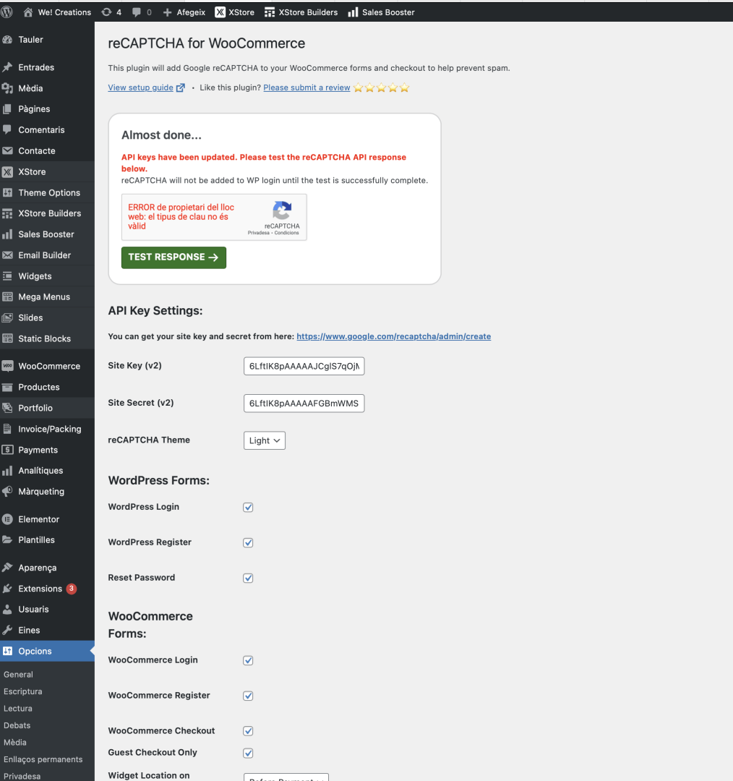Click the plus icon next to Afegeix
733x781 pixels.
click(167, 12)
